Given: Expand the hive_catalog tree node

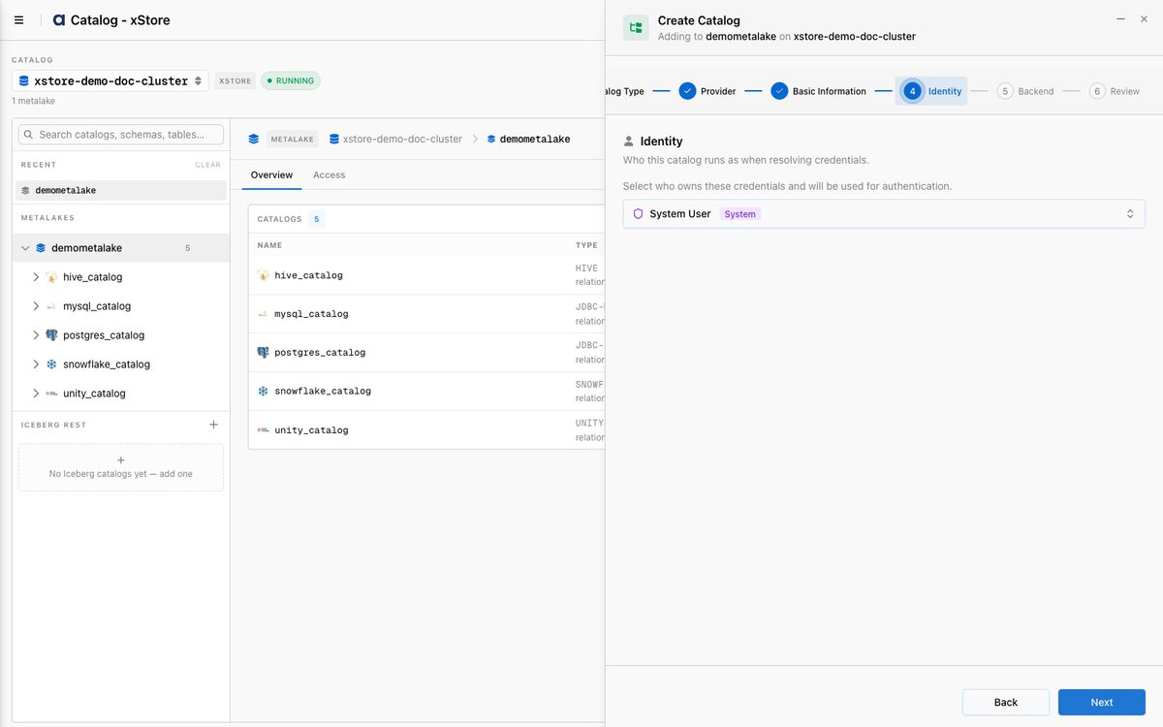Looking at the screenshot, I should (36, 277).
